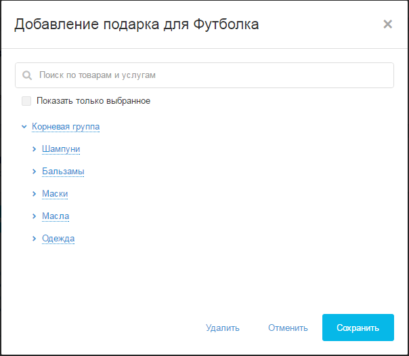The width and height of the screenshot is (409, 356).
Task: Close the gift adding dialog
Action: click(x=387, y=24)
